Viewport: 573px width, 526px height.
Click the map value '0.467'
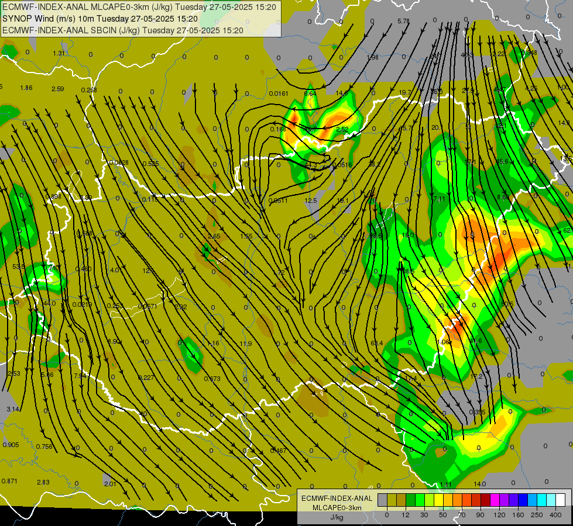click(278, 451)
